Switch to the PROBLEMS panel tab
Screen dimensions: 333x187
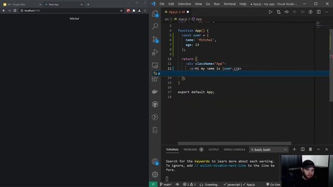point(193,150)
